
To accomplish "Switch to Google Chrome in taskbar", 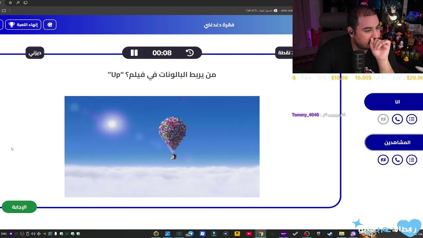I will [x=260, y=234].
